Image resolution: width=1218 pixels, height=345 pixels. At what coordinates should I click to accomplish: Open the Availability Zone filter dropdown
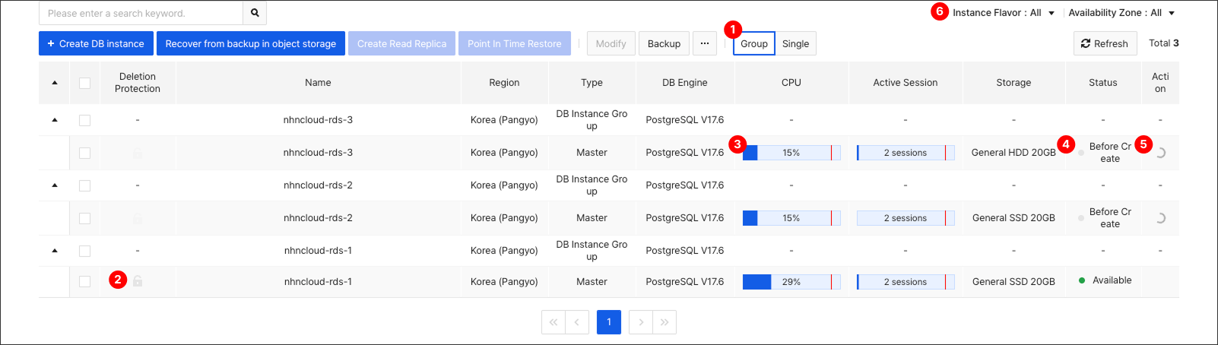[x=1121, y=13]
